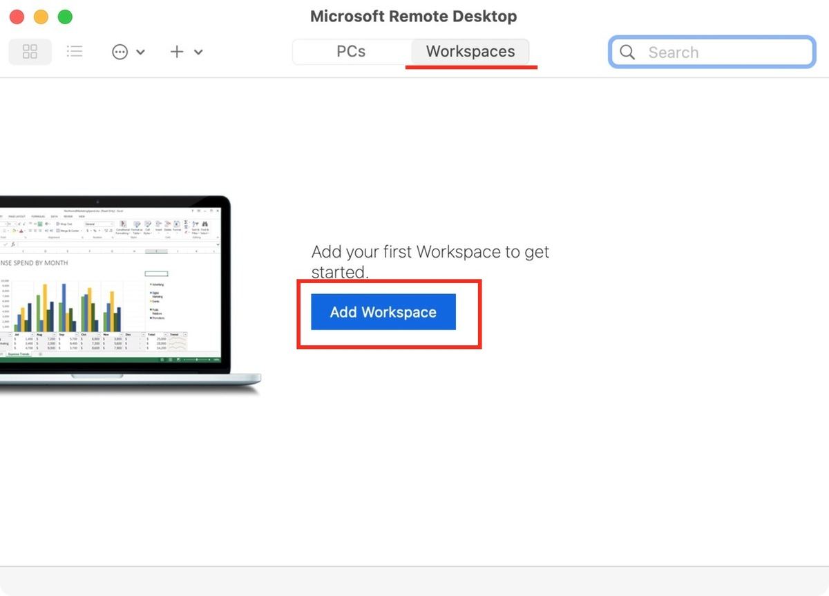Click the Search input field
This screenshot has width=829, height=596.
712,52
